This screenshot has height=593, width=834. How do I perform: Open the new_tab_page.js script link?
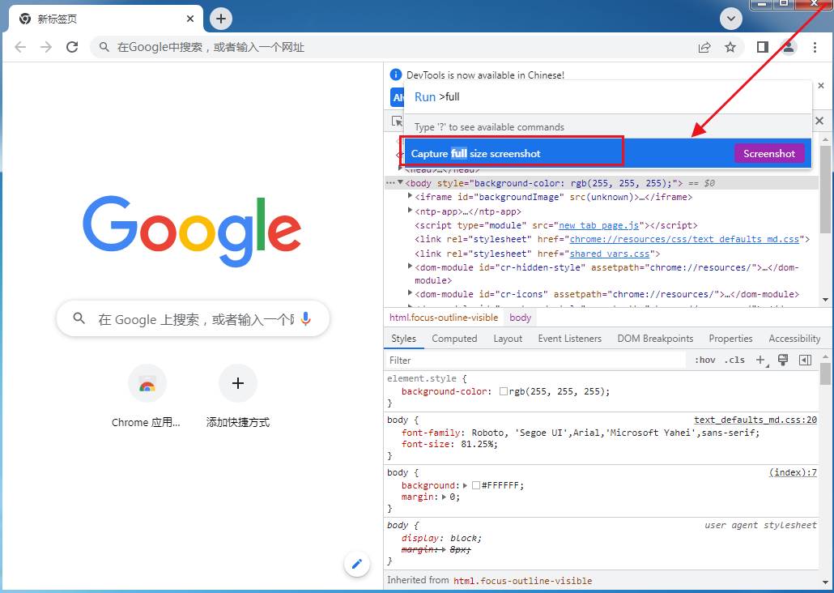point(599,225)
